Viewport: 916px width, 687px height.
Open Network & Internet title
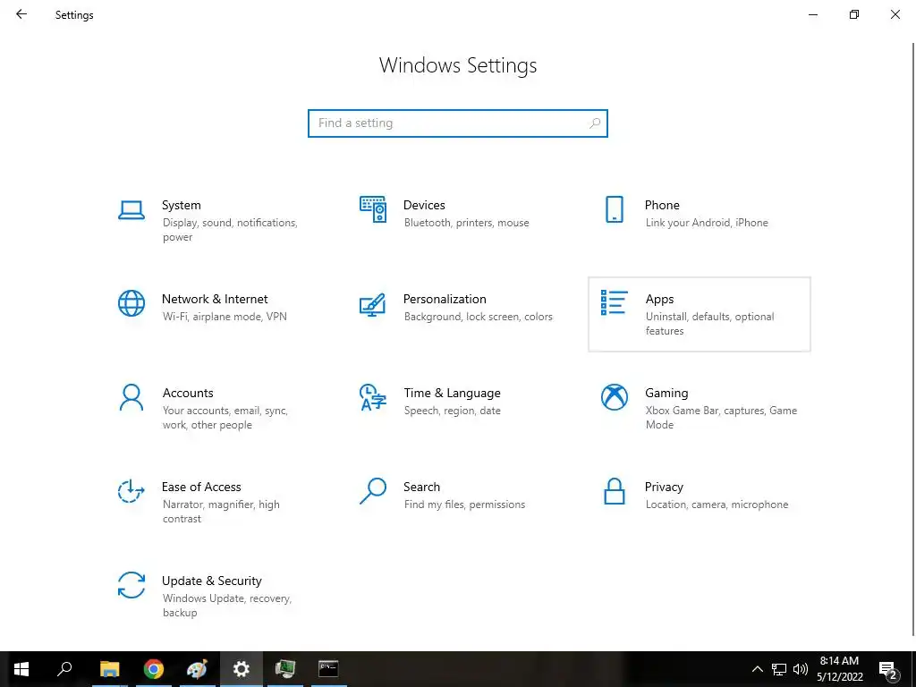click(x=215, y=299)
